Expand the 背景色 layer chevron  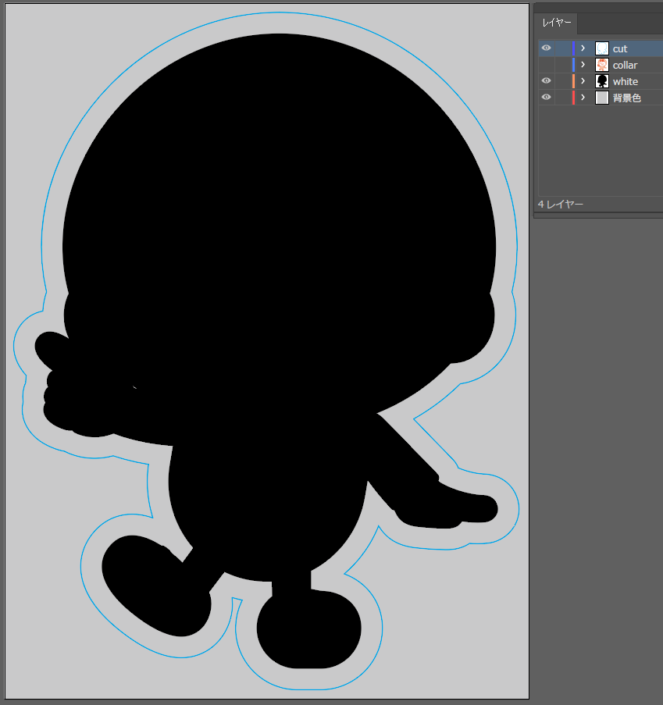coord(583,98)
